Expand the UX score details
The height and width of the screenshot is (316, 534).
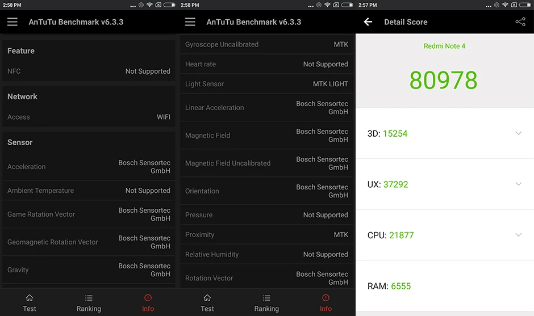coord(518,184)
